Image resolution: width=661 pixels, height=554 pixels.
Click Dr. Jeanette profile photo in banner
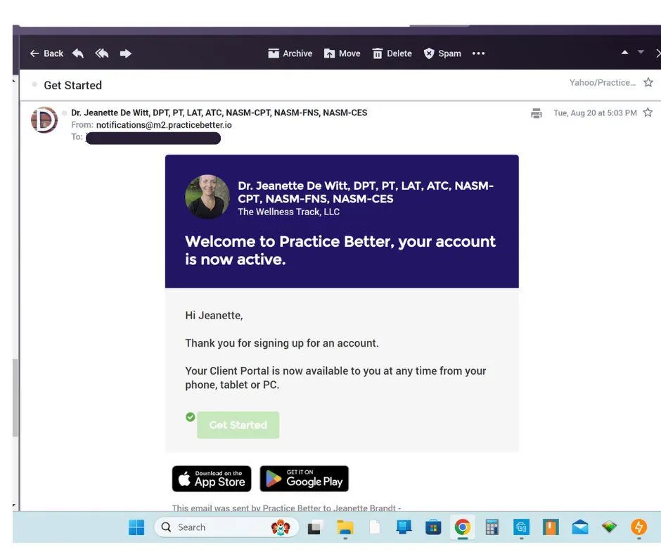coord(207,197)
